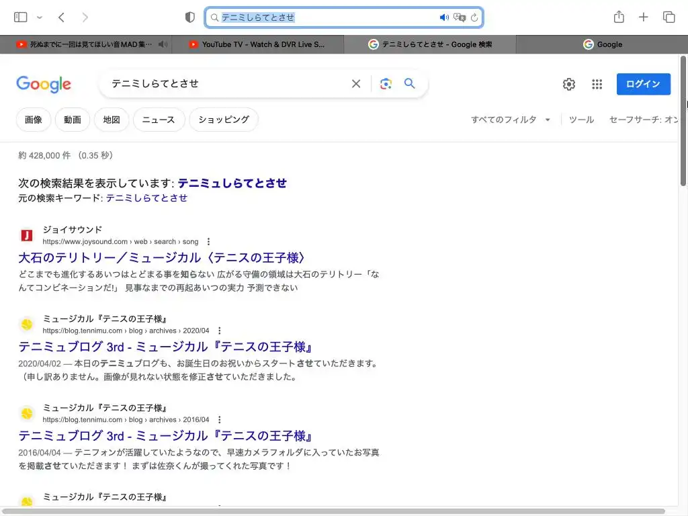Open more options for 2016/04 result

(220, 419)
